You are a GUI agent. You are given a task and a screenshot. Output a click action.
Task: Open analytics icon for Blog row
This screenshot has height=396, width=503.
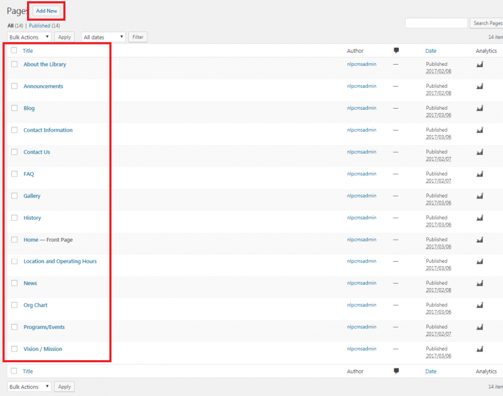[480, 109]
